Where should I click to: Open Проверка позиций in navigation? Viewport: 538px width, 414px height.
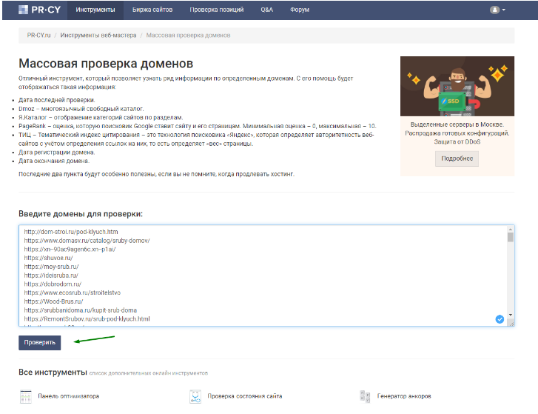217,10
